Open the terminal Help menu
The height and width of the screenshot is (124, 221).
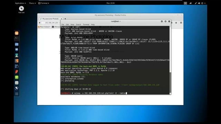pos(93,24)
